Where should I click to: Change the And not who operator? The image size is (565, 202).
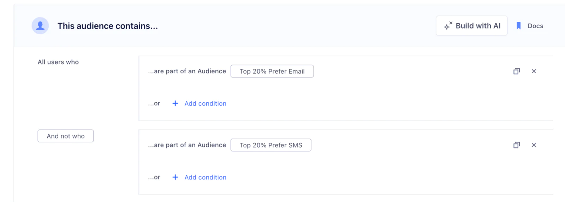(66, 136)
